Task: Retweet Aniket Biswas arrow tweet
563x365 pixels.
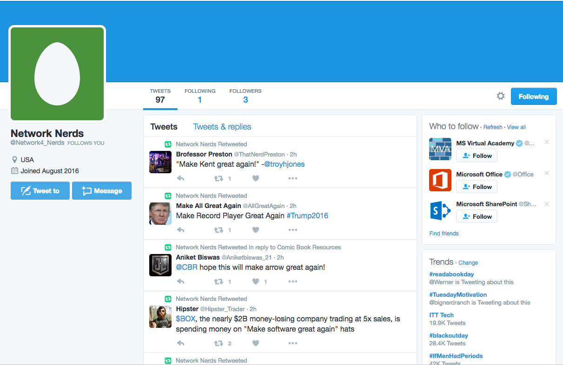Action: [x=219, y=281]
